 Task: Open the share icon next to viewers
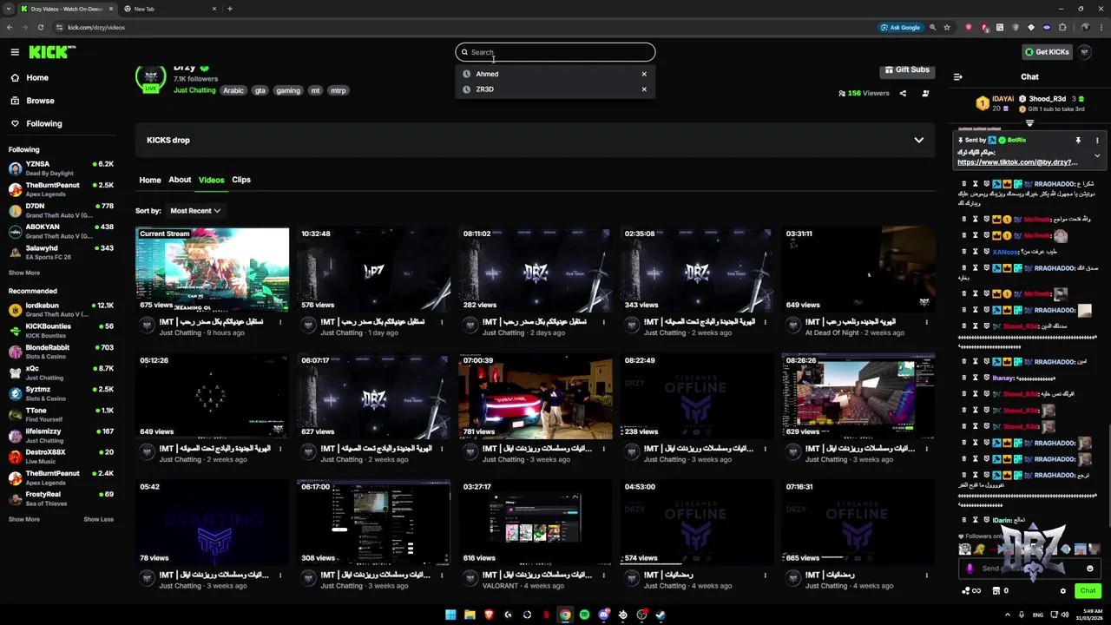pos(903,93)
